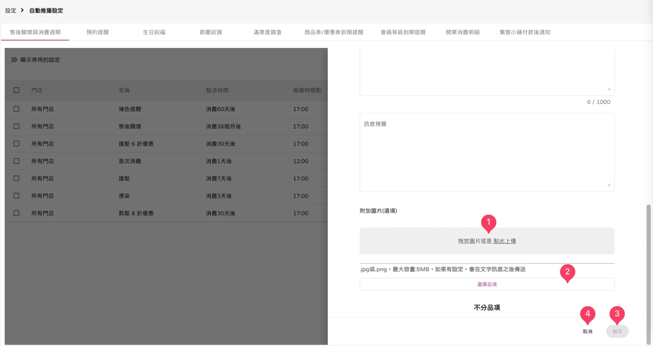Click the 推播時間點 column header

(307, 90)
